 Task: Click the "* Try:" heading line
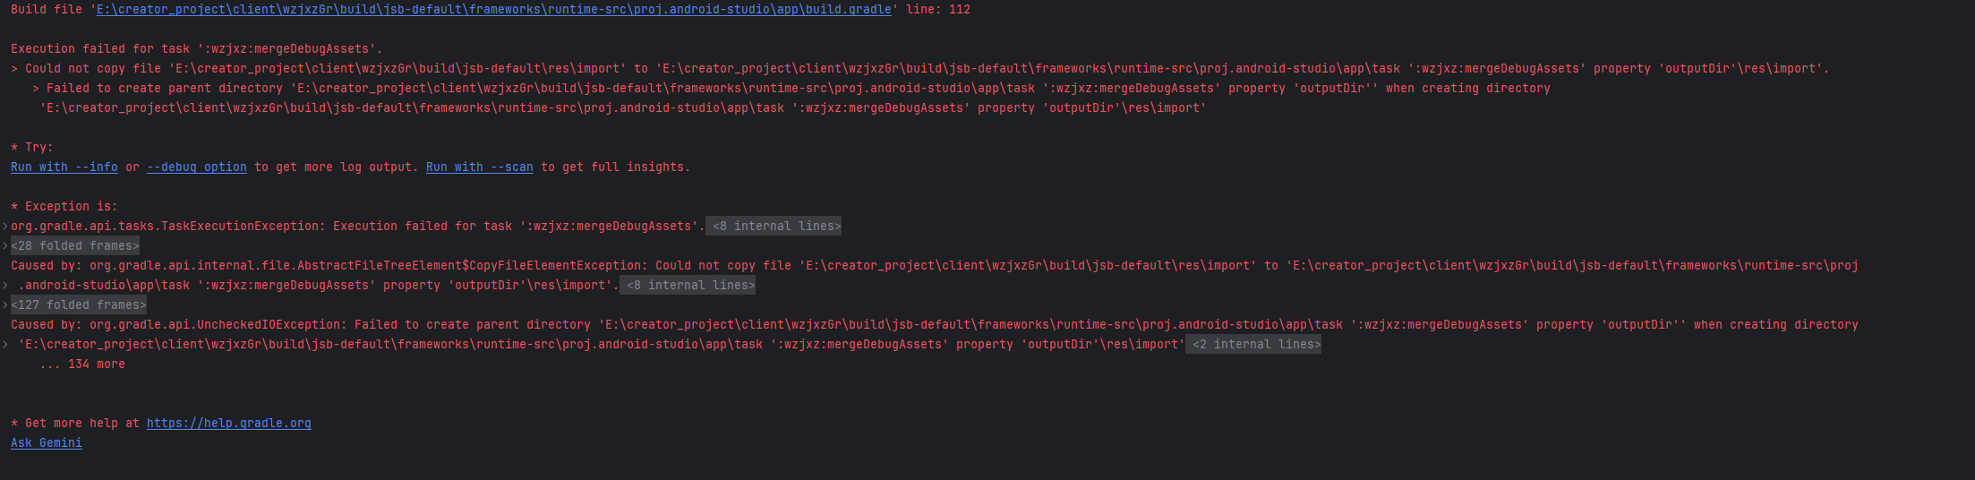(32, 148)
